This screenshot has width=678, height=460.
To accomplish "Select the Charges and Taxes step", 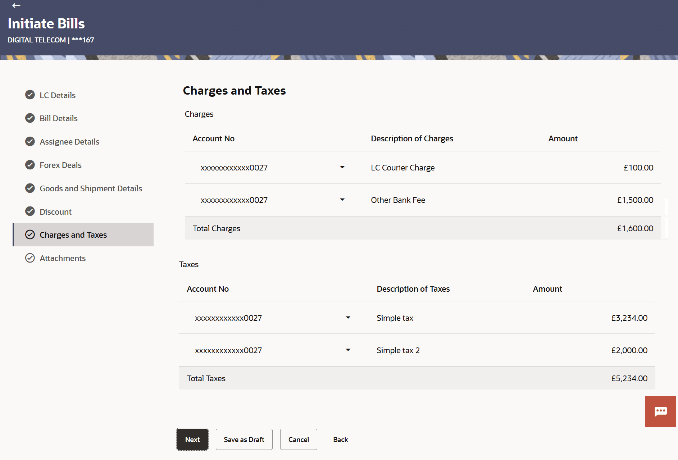I will [73, 235].
